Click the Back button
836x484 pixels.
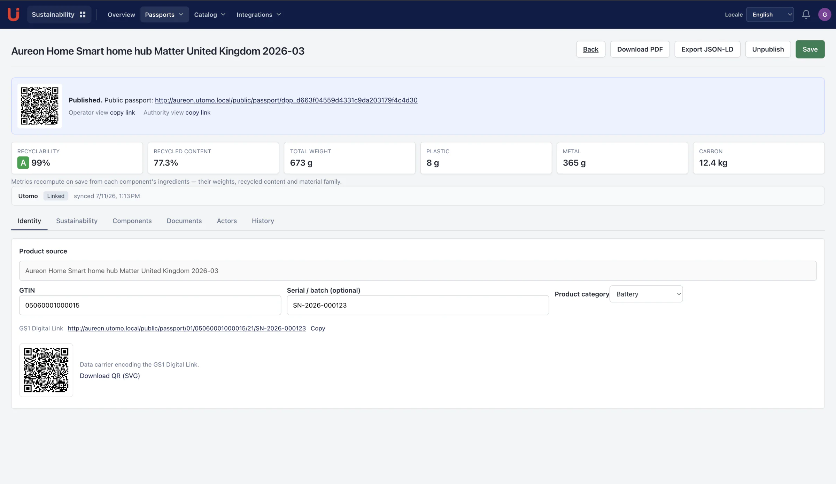coord(591,49)
